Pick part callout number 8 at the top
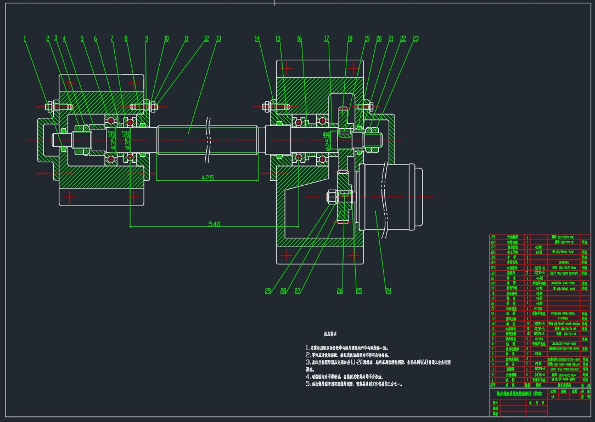595x422 pixels. (126, 39)
